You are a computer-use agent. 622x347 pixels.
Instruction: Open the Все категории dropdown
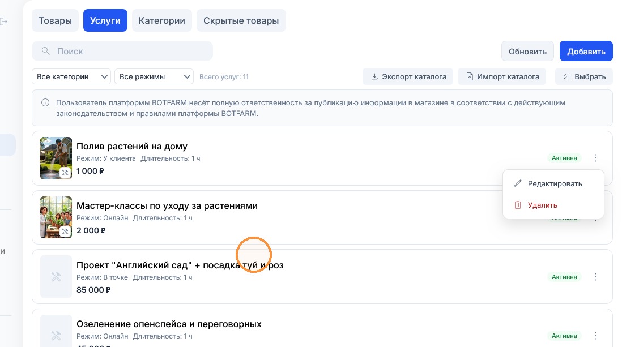pyautogui.click(x=71, y=76)
